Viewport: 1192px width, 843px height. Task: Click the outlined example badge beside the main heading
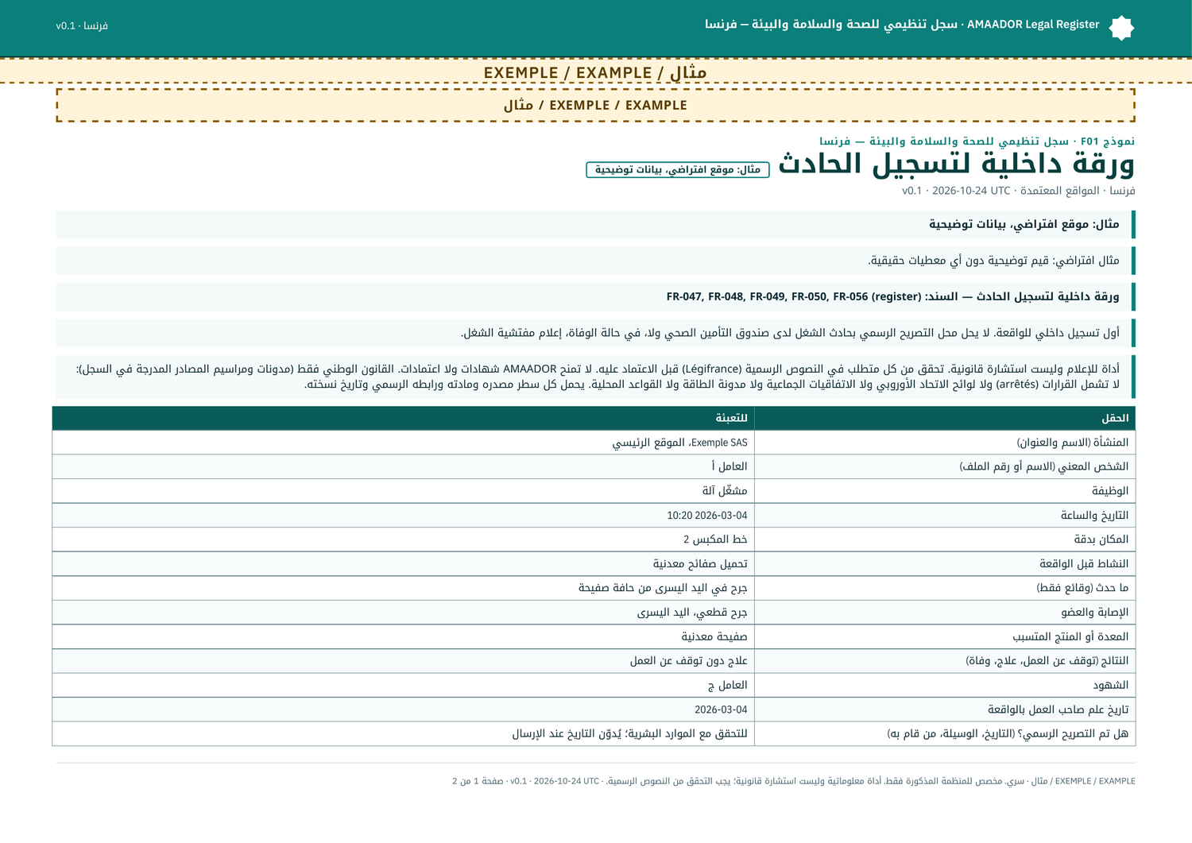678,170
